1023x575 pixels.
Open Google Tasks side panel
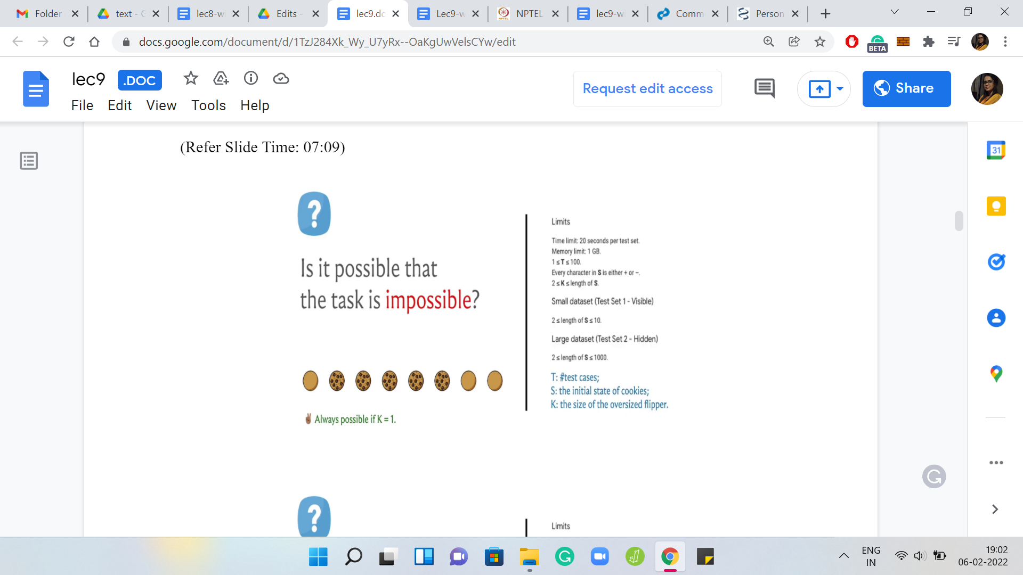(x=996, y=262)
